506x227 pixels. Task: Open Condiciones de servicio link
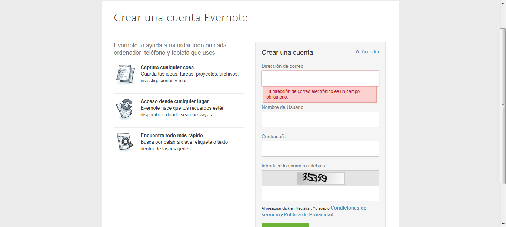click(314, 211)
